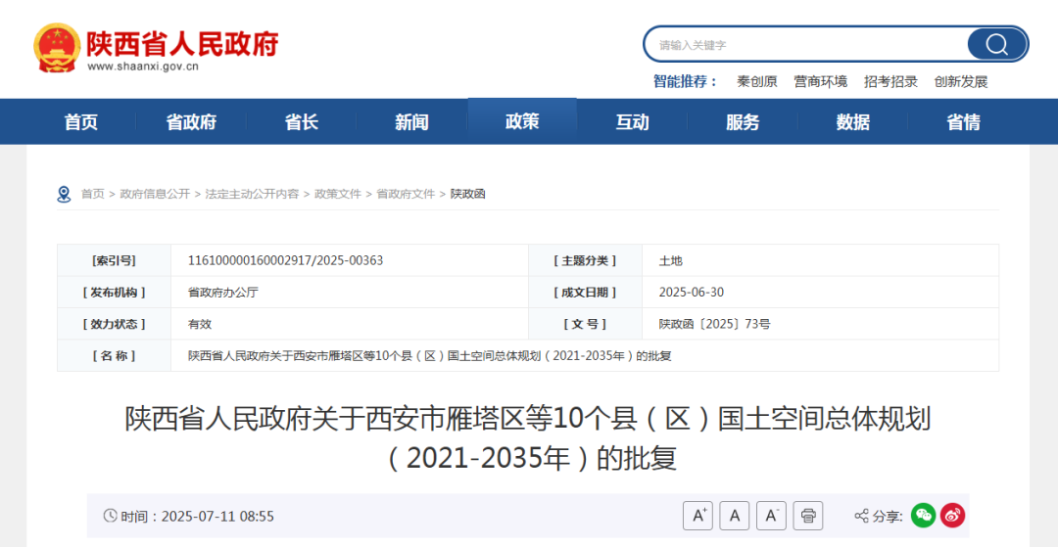Click the www.shaanxi.gov.cn URL text

pyautogui.click(x=142, y=67)
